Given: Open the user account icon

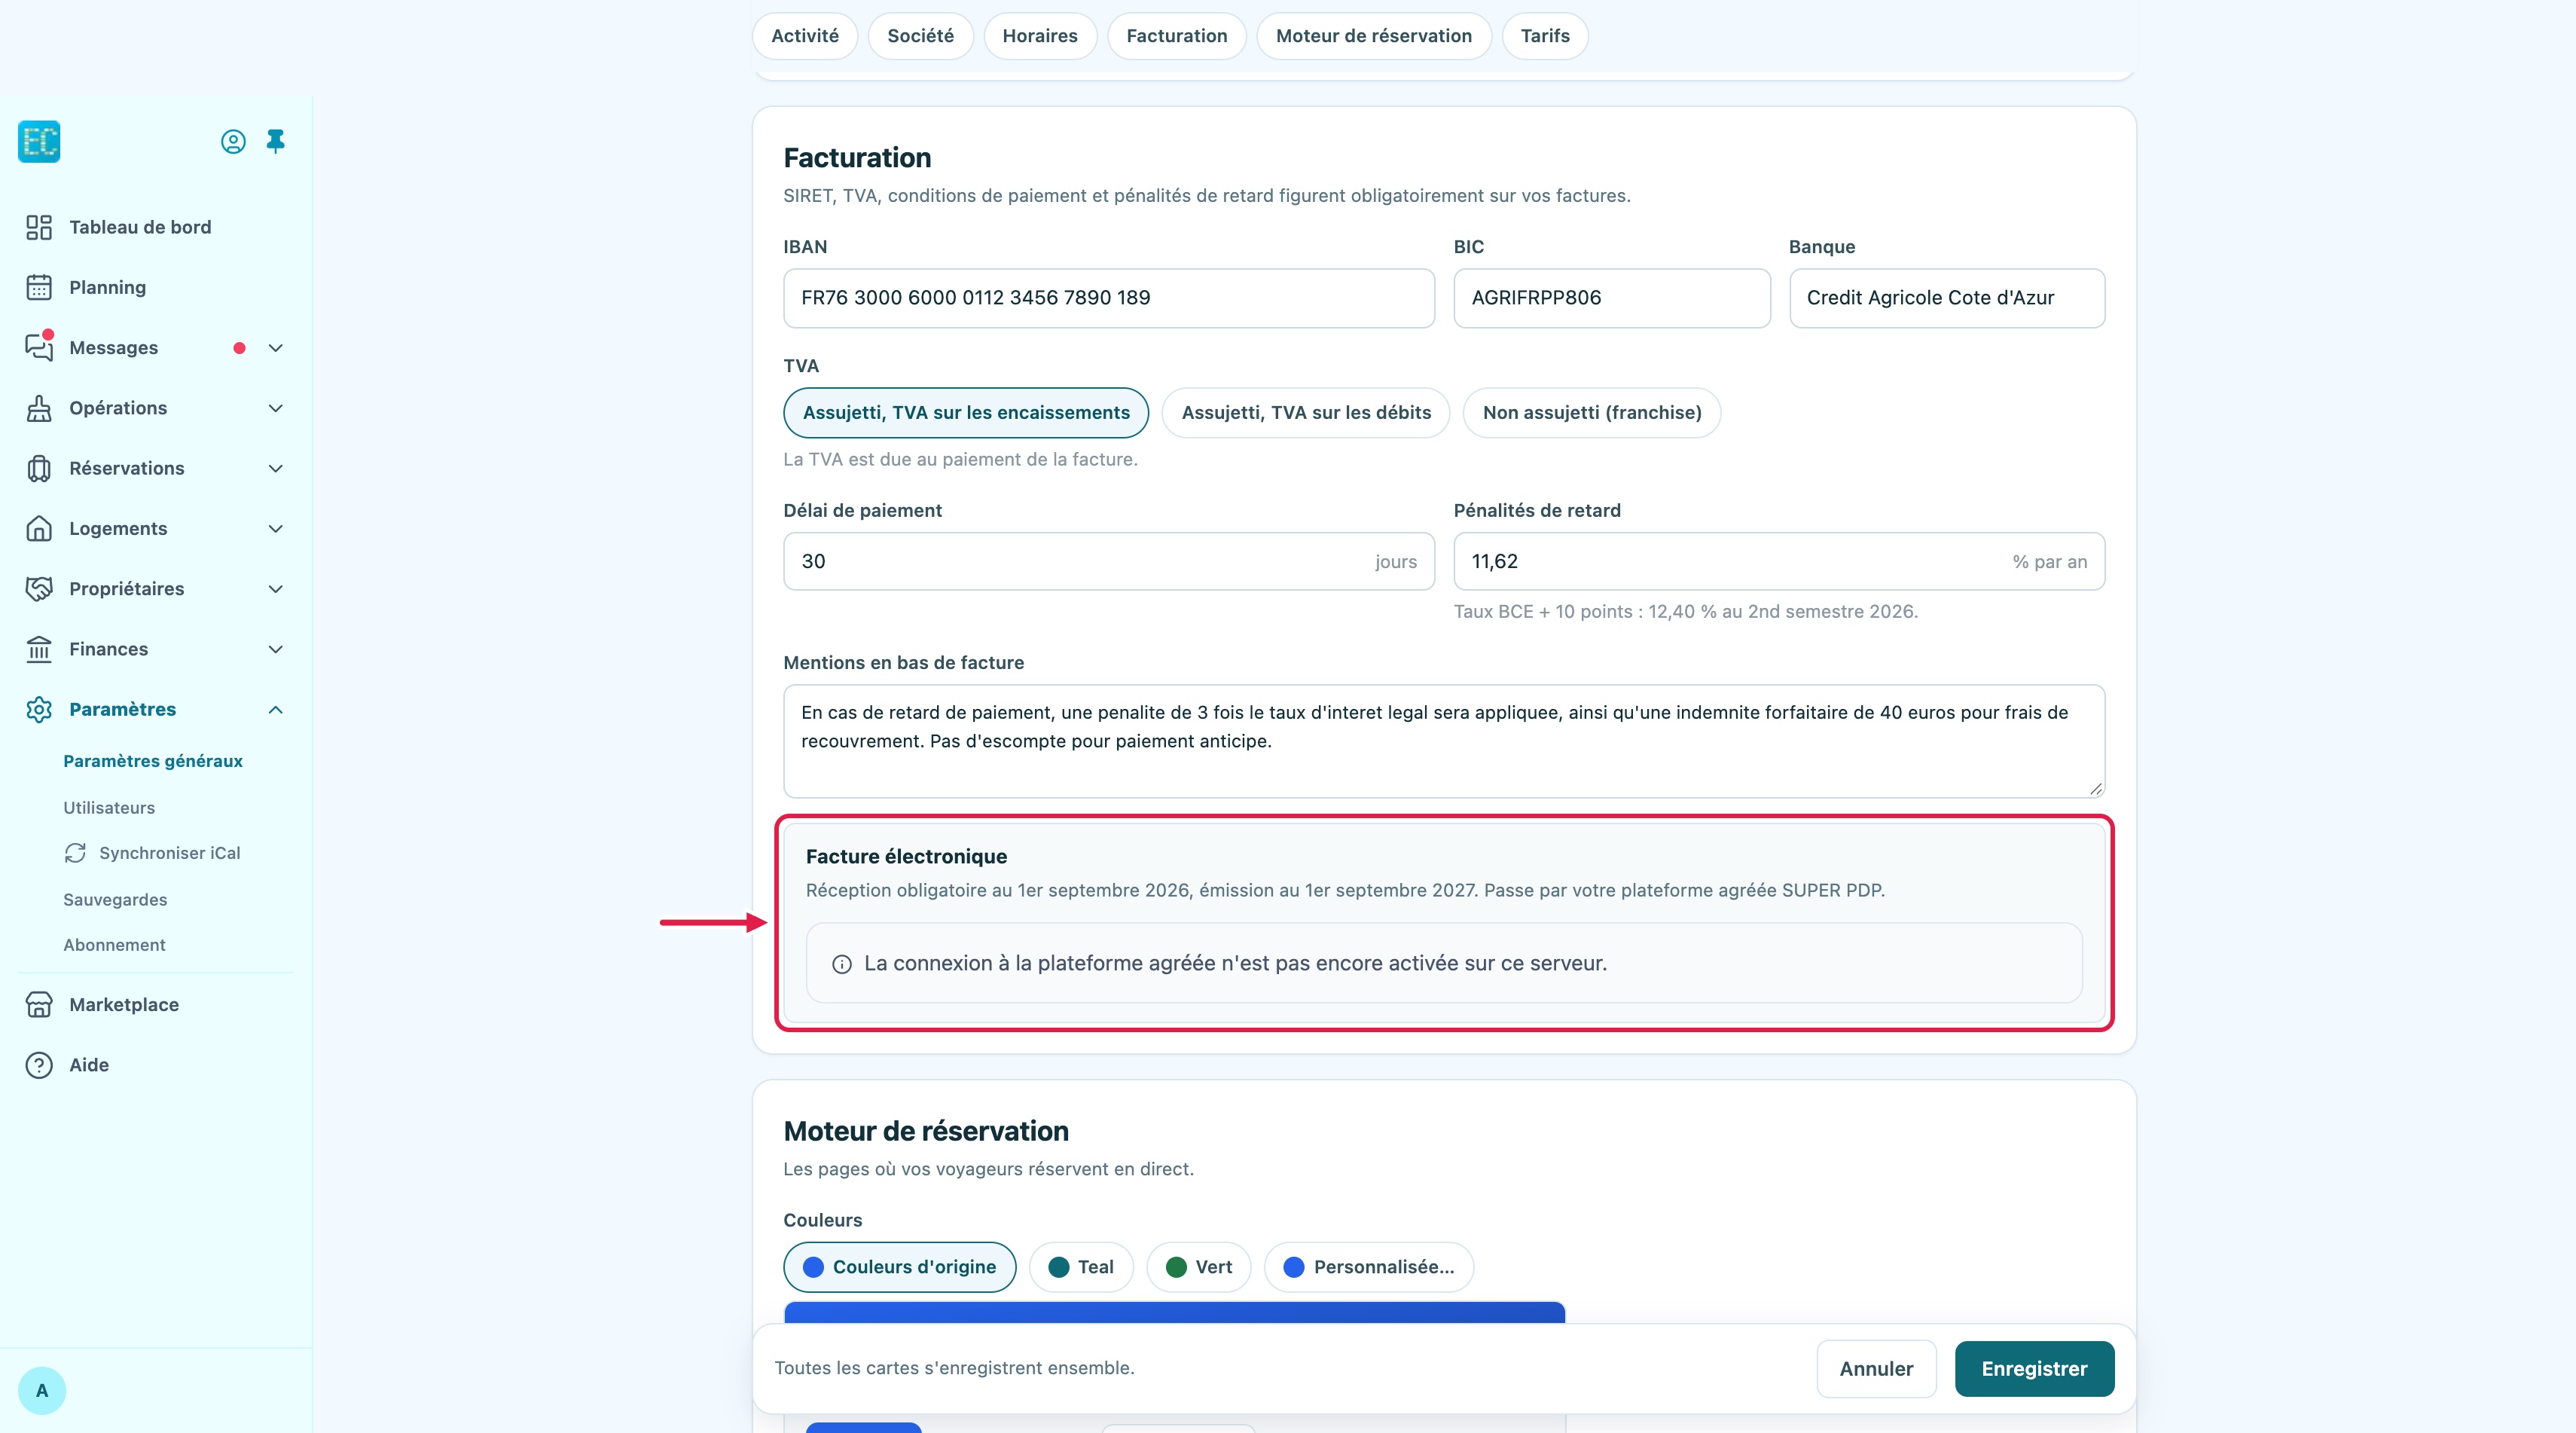Looking at the screenshot, I should tap(233, 142).
